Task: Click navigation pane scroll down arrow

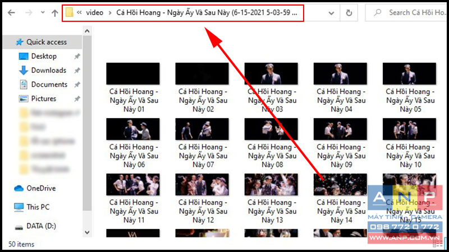Action: (87, 232)
